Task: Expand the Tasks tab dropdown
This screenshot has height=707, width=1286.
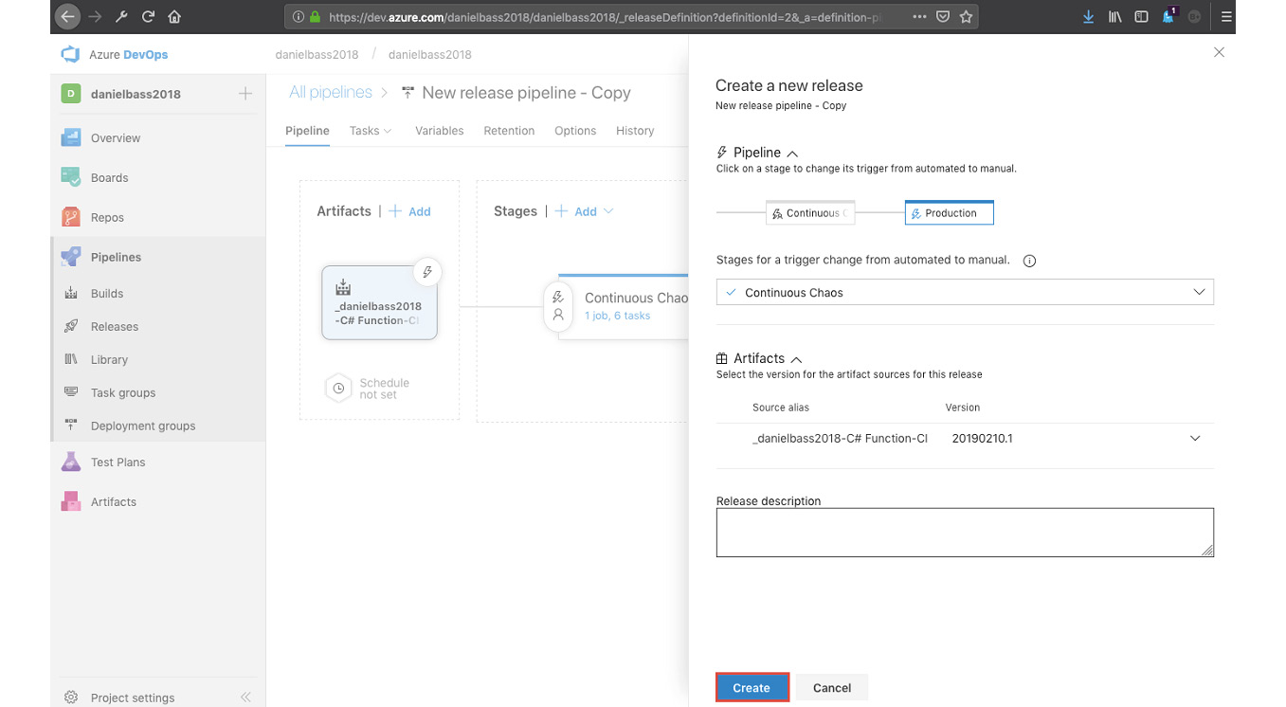Action: 388,131
